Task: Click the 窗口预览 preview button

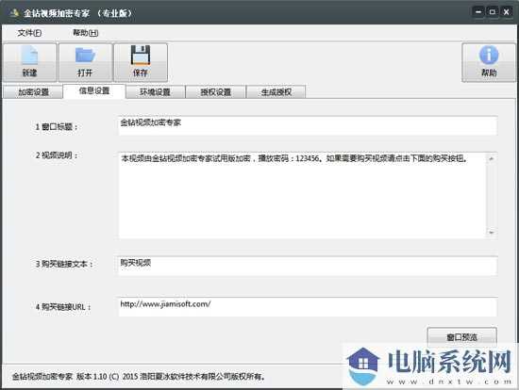Action: (x=462, y=337)
